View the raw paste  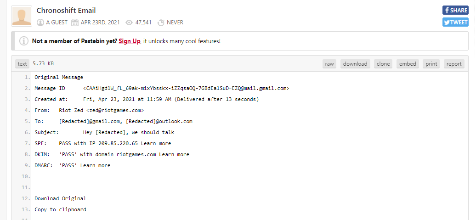click(329, 64)
